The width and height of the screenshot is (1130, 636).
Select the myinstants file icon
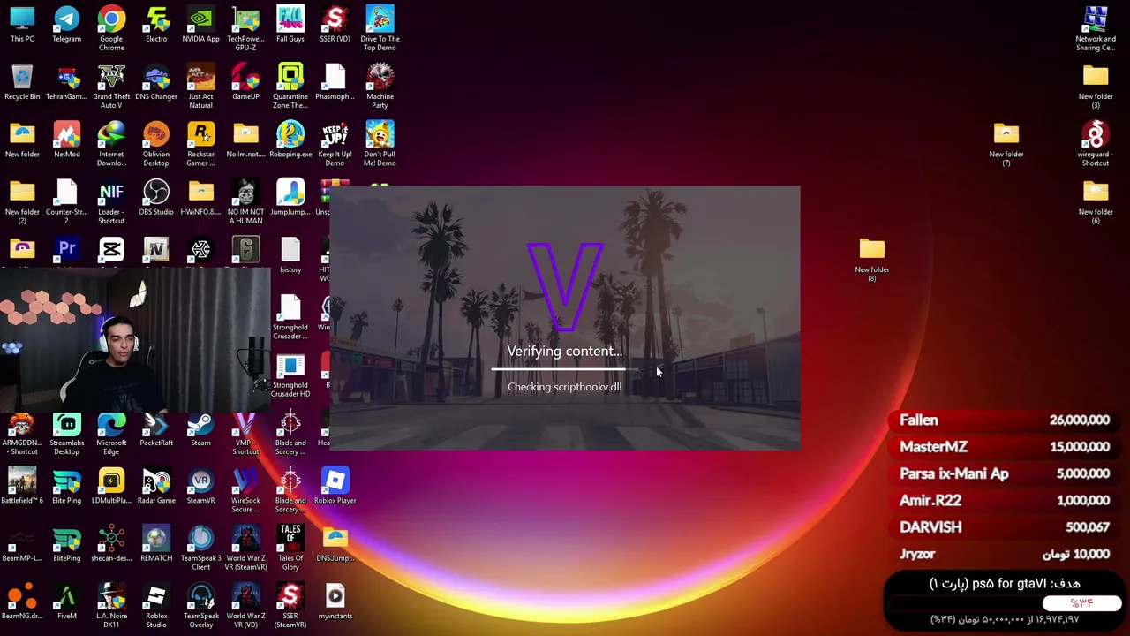coord(335,601)
